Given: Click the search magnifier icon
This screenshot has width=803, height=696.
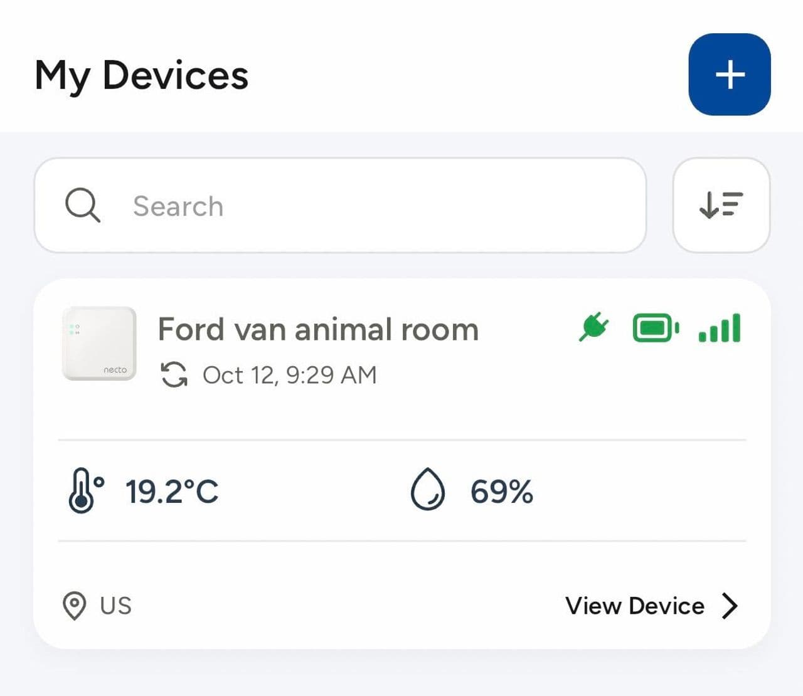Looking at the screenshot, I should click(x=82, y=205).
